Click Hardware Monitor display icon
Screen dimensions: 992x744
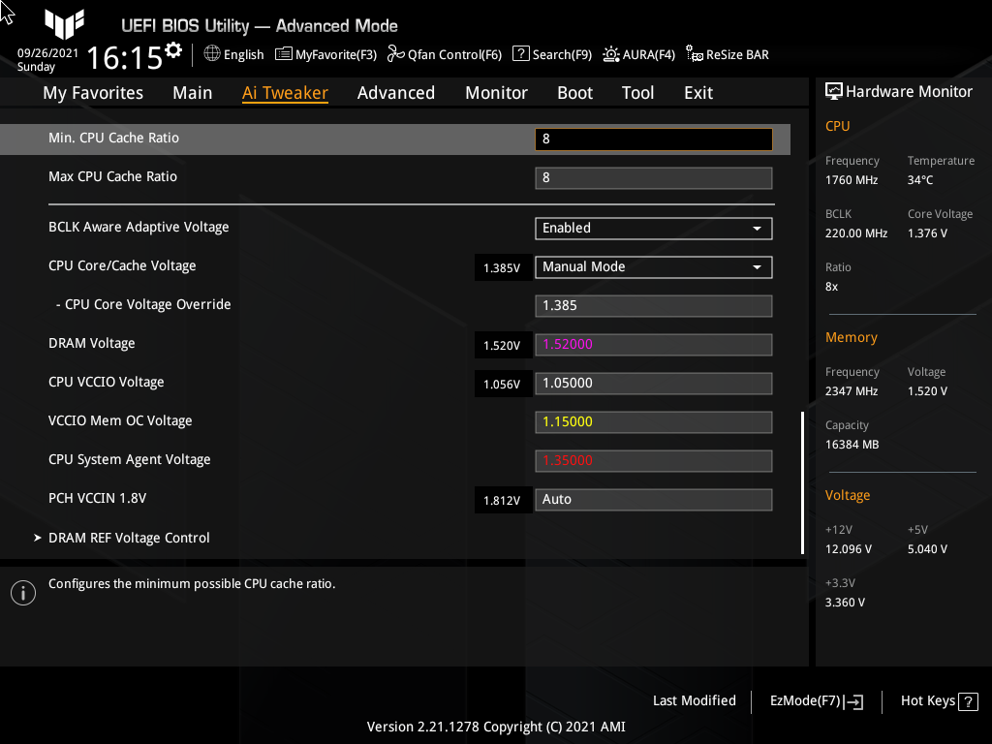point(834,92)
